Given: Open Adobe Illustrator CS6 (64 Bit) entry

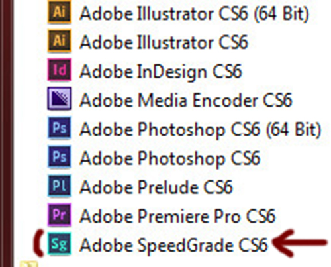Looking at the screenshot, I should pos(194,14).
